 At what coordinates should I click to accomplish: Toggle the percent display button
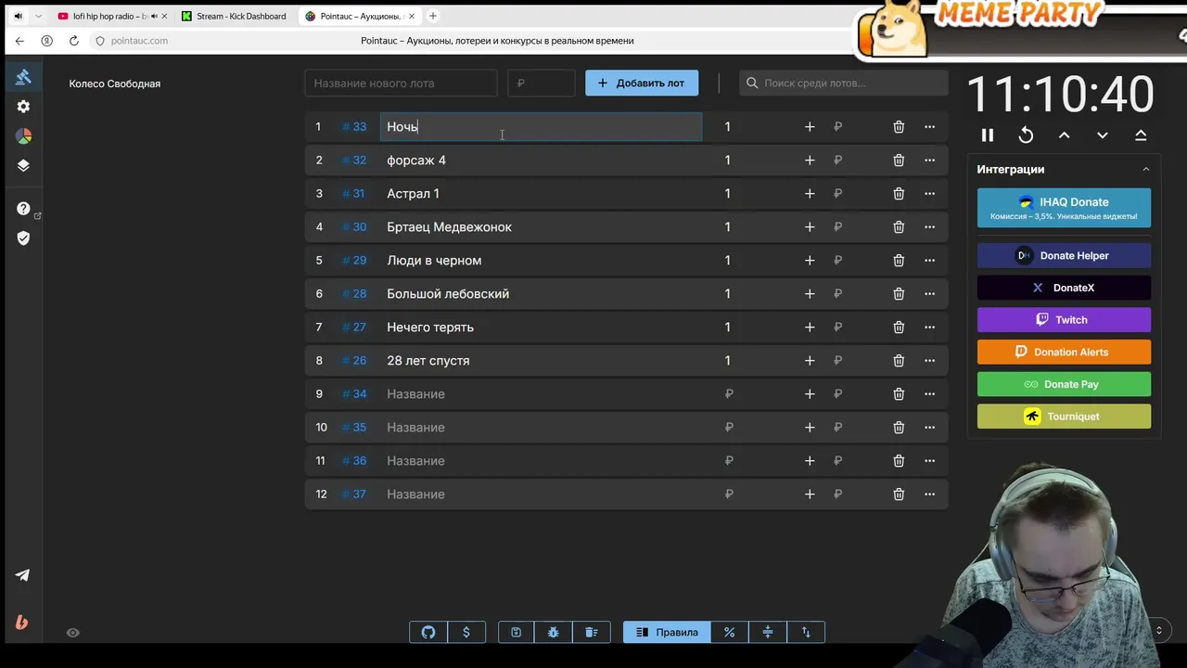730,632
